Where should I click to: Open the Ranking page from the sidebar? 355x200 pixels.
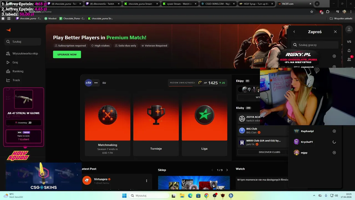(15, 71)
